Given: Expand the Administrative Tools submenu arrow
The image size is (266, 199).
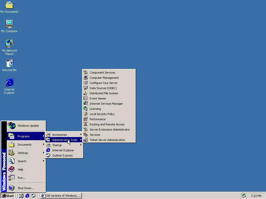Looking at the screenshot, I should (x=81, y=140).
